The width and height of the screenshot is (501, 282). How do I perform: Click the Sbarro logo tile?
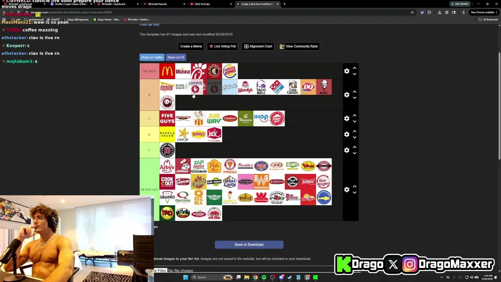click(167, 197)
